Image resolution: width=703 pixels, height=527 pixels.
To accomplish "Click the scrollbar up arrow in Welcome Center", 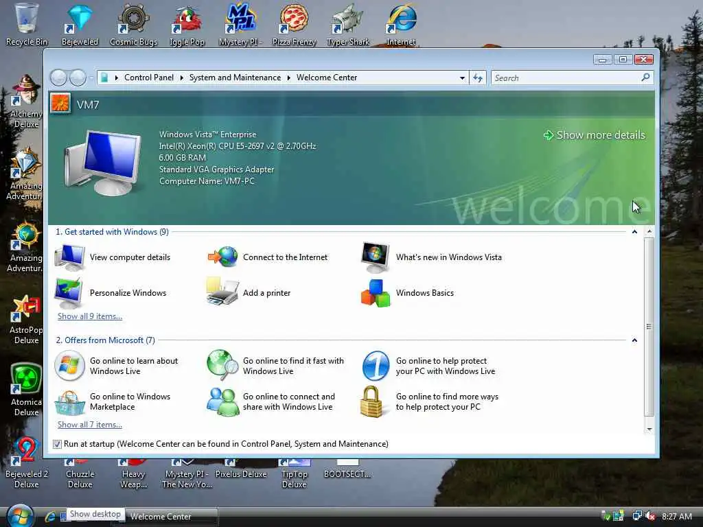I will pos(649,232).
